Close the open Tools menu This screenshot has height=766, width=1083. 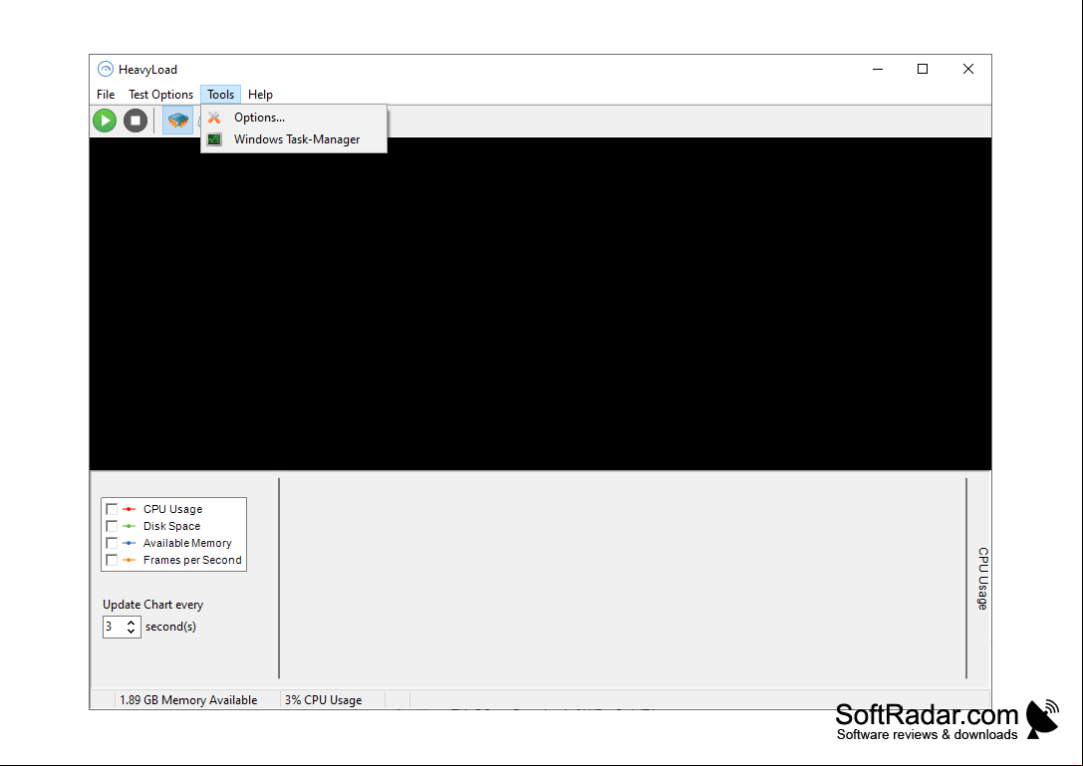[x=221, y=95]
